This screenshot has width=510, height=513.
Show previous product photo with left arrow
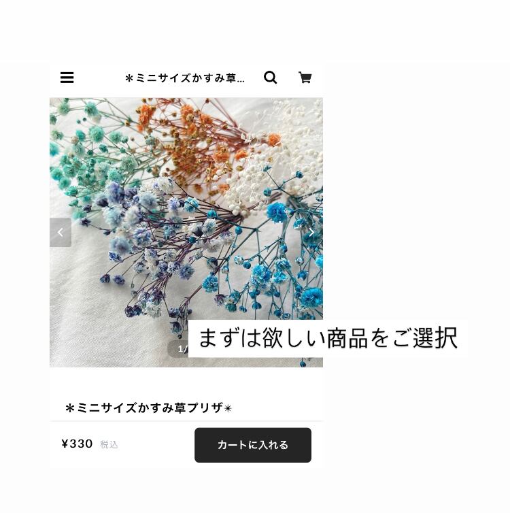click(61, 232)
